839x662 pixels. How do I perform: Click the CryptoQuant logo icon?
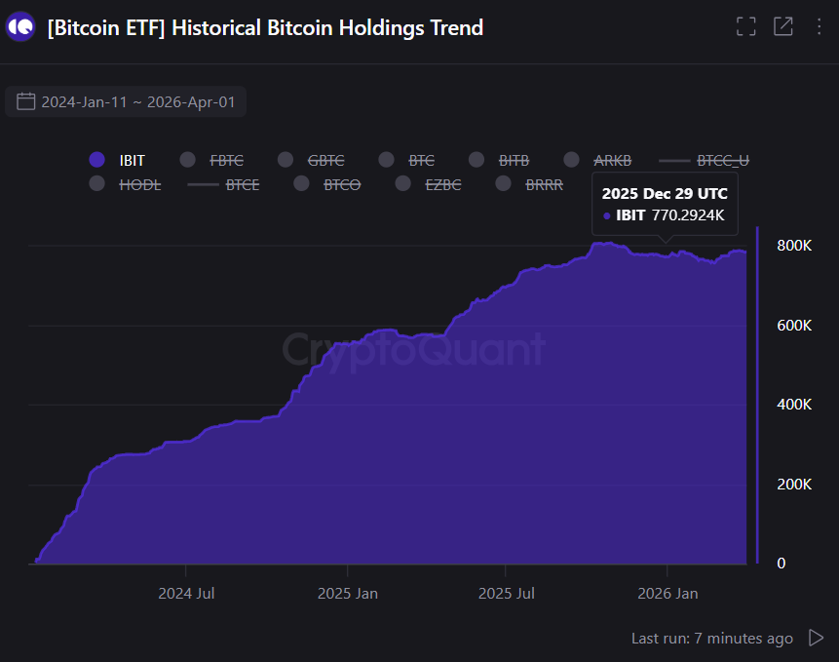click(x=20, y=26)
